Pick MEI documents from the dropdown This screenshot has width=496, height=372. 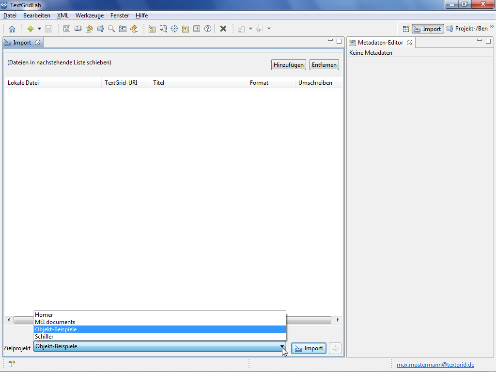pyautogui.click(x=55, y=322)
